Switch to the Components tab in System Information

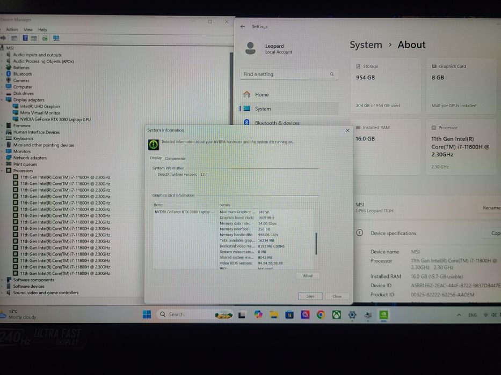point(175,158)
